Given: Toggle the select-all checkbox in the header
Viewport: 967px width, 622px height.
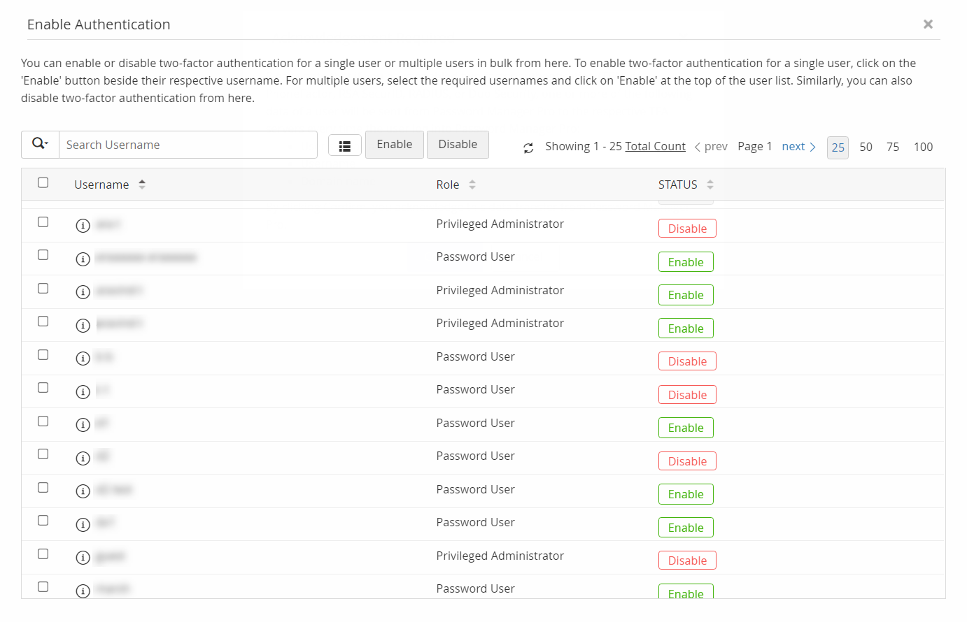Looking at the screenshot, I should click(x=43, y=182).
